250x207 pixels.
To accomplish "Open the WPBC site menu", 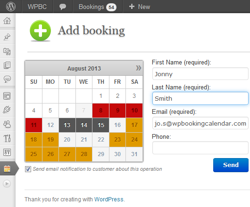I will click(x=37, y=7).
